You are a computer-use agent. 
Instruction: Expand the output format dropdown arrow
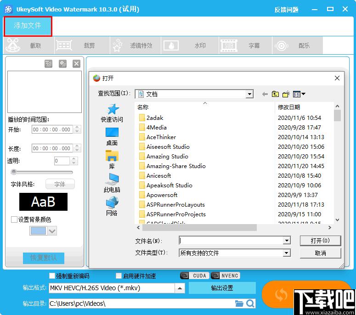[x=180, y=288]
